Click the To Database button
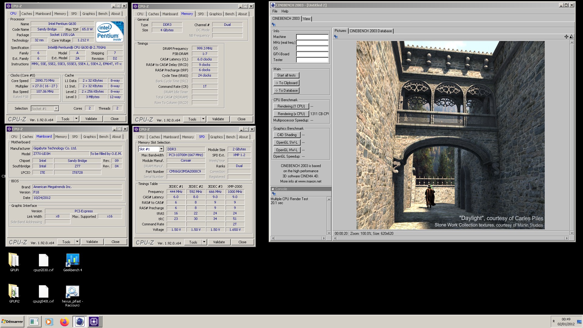This screenshot has width=583, height=328. click(x=286, y=91)
